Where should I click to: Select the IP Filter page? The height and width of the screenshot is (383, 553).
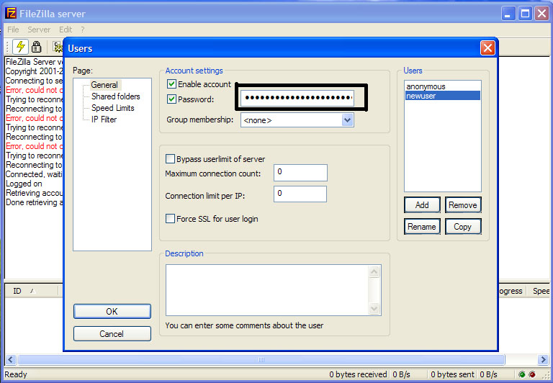[104, 120]
